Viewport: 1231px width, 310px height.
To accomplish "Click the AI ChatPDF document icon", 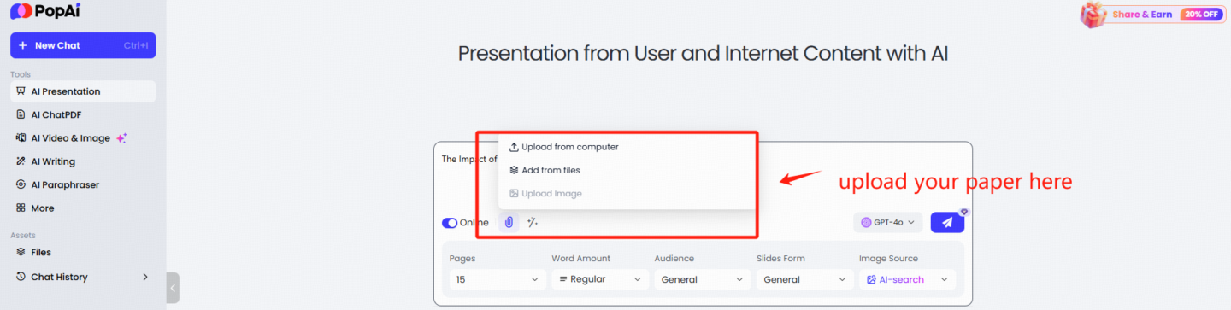I will click(x=21, y=114).
